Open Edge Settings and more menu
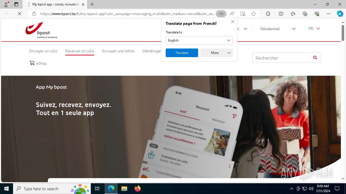This screenshot has height=194, width=346. [329, 14]
